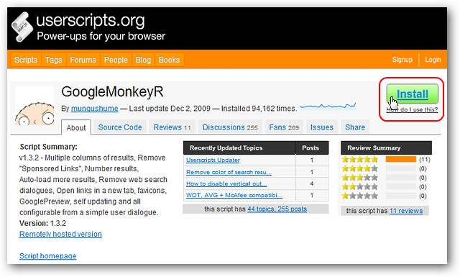This screenshot has width=460, height=277.
Task: Click the four-star rating row icons
Action: click(x=359, y=168)
